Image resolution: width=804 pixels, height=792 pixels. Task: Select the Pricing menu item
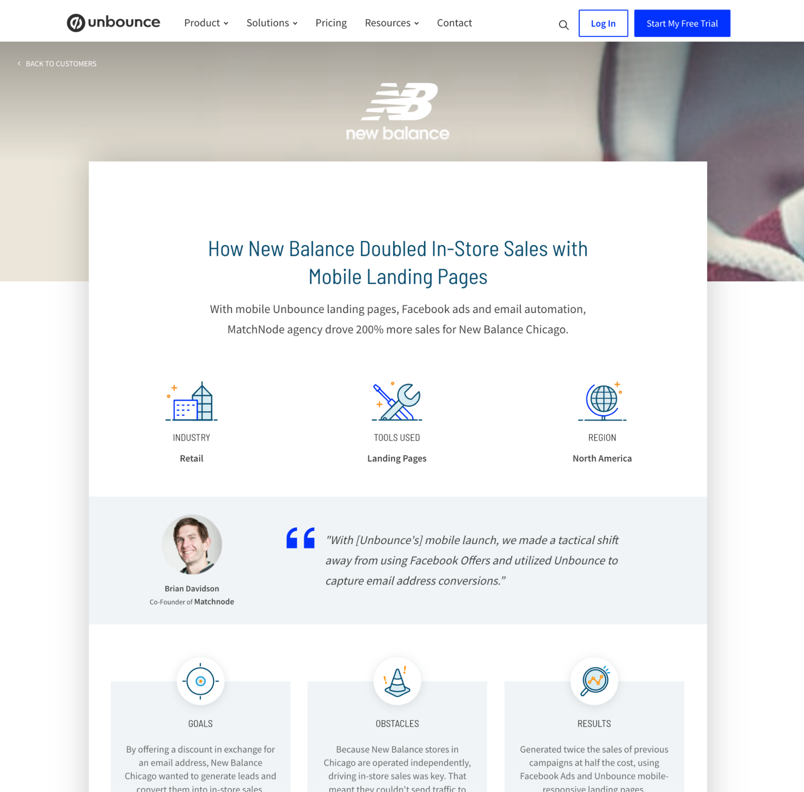tap(330, 23)
